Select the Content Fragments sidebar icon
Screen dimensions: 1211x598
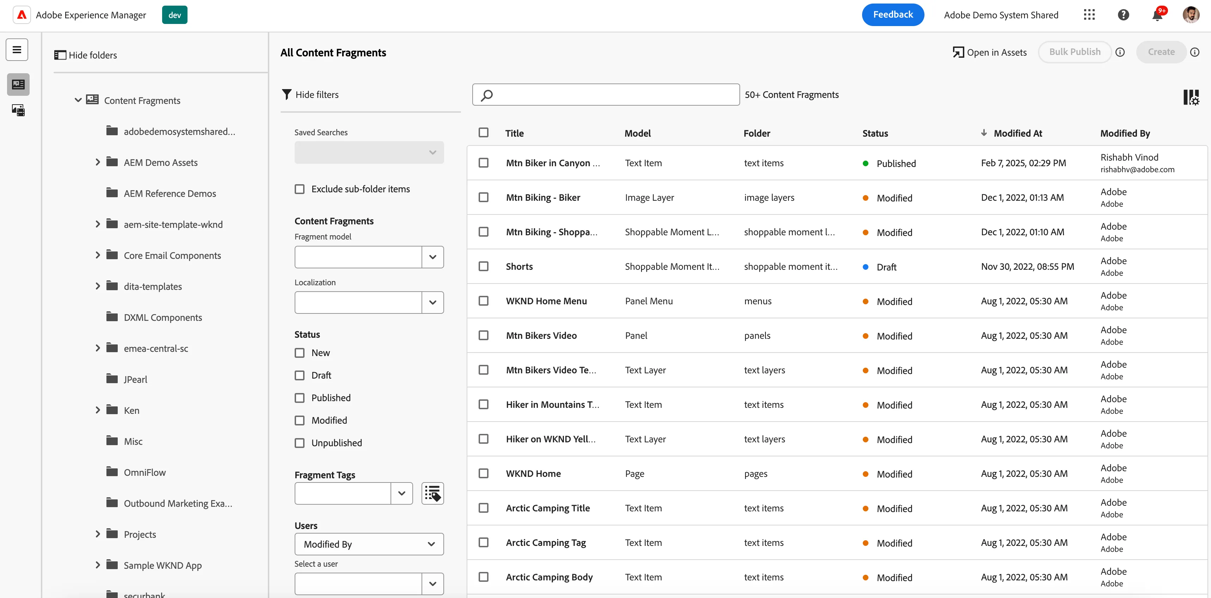[18, 85]
